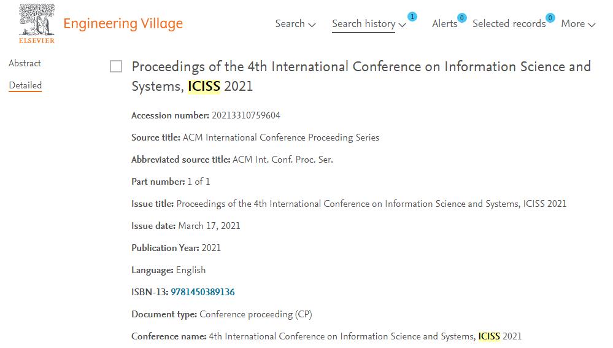Click the Alerts count badge
Viewport: 613px width, 348px height.
(x=461, y=18)
